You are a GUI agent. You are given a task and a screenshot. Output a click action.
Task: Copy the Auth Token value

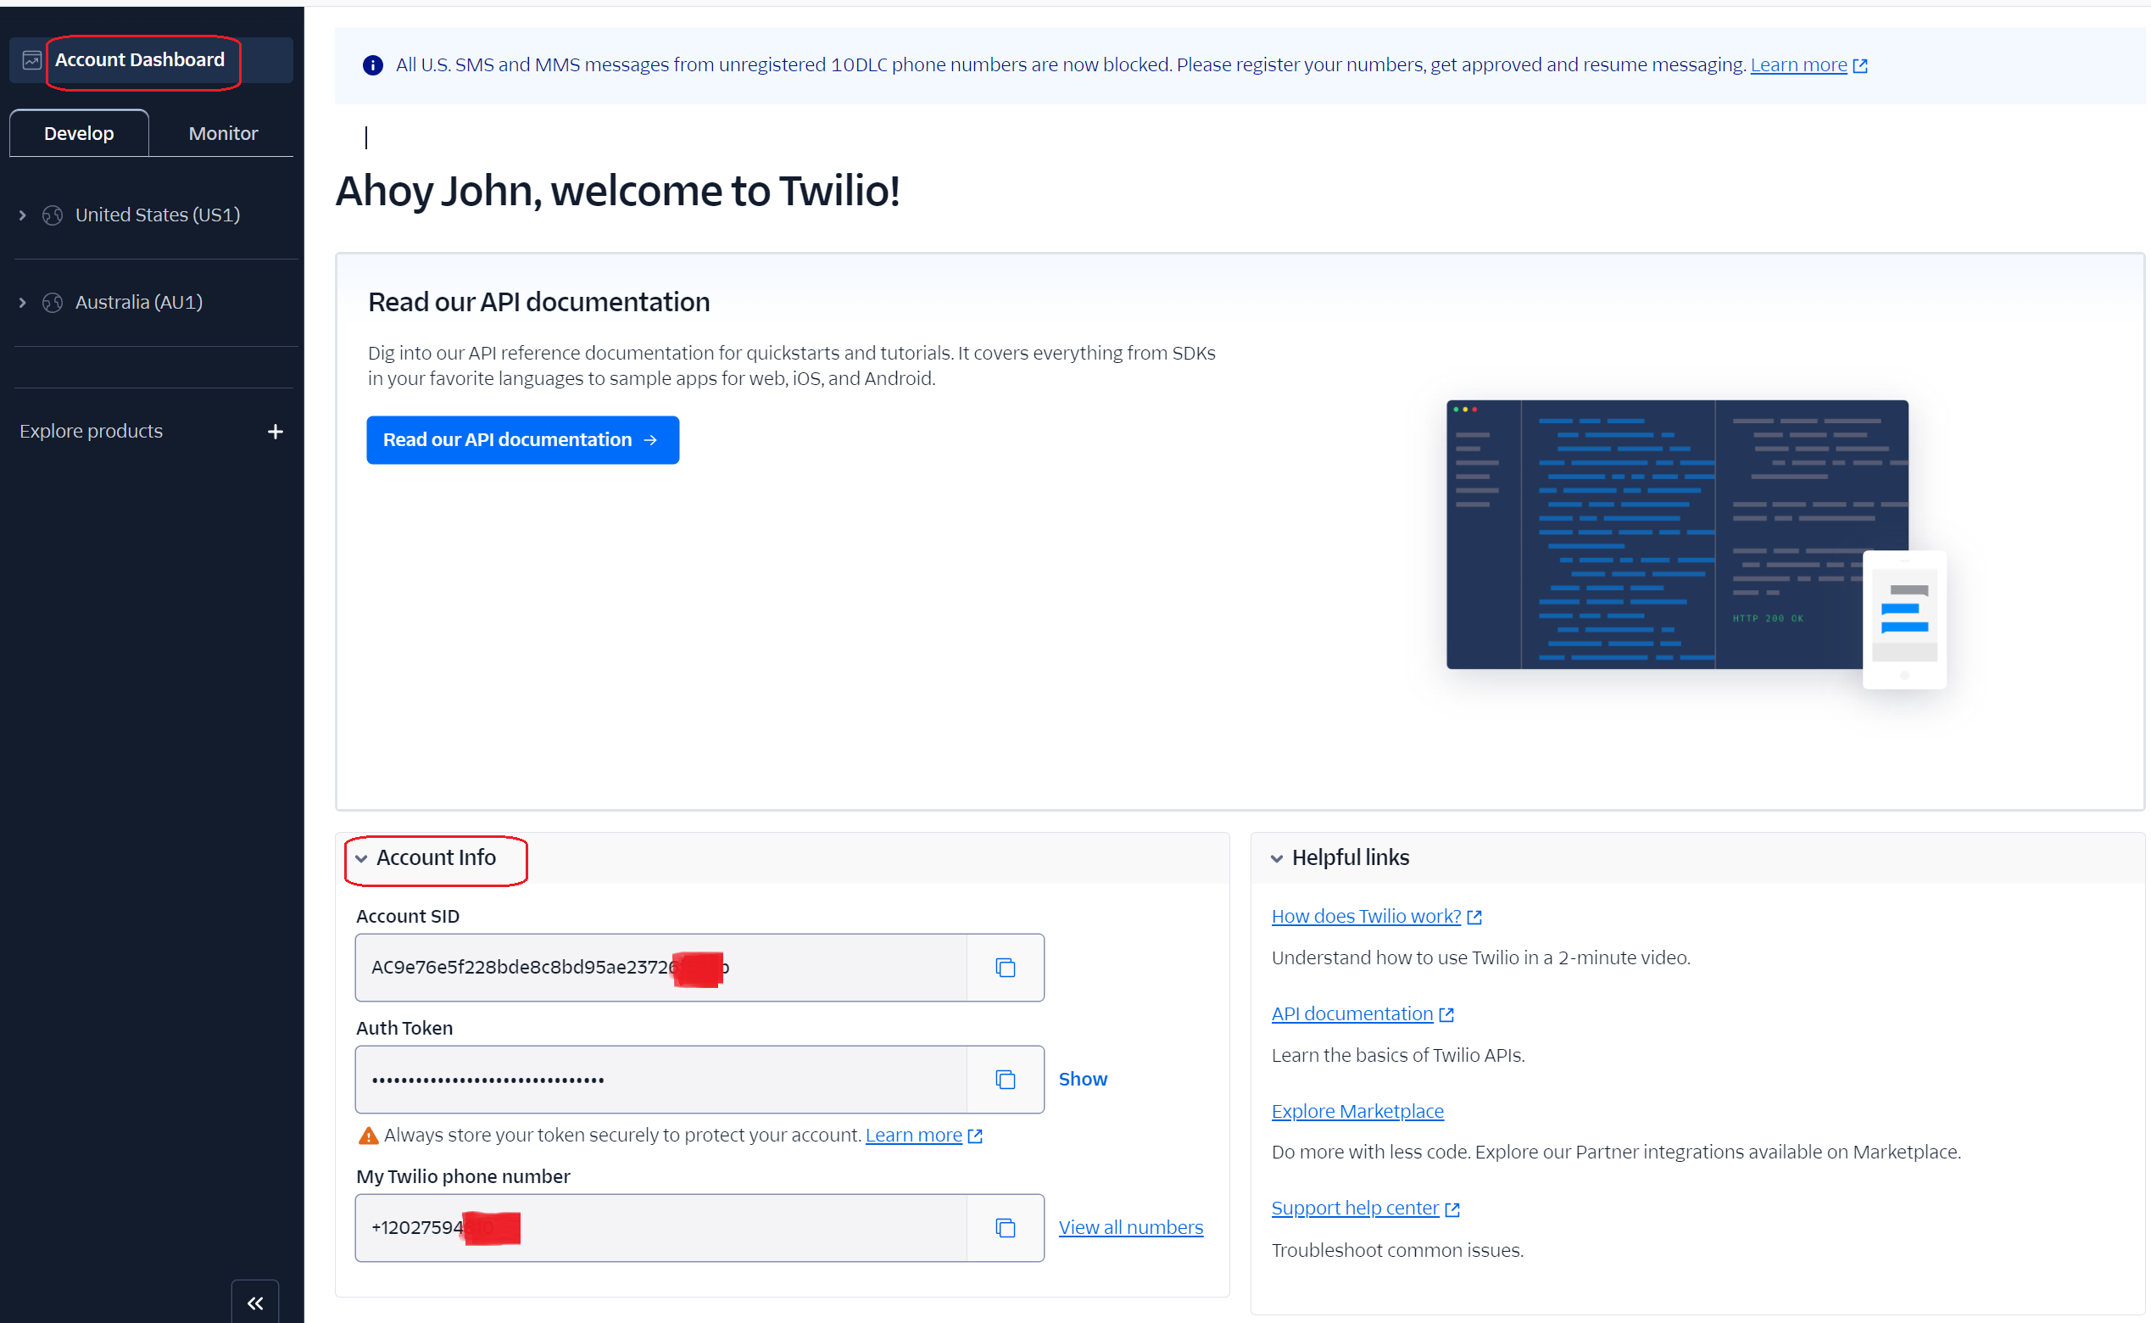1005,1079
